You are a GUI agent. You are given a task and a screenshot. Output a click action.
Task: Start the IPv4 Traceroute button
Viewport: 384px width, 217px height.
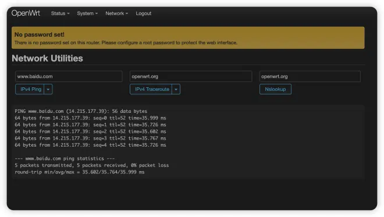tap(151, 89)
